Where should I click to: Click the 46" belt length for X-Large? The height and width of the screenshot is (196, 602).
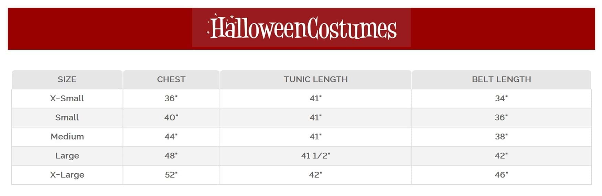coord(501,175)
